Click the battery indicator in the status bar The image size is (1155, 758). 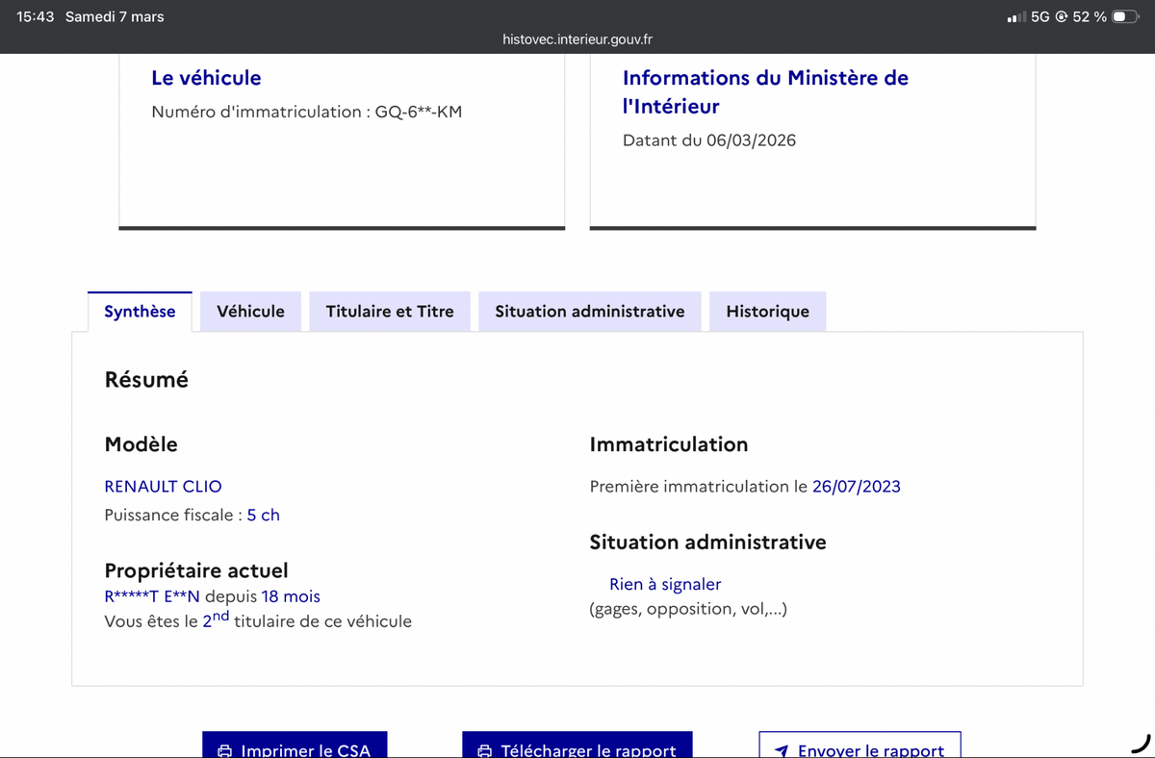click(1124, 15)
